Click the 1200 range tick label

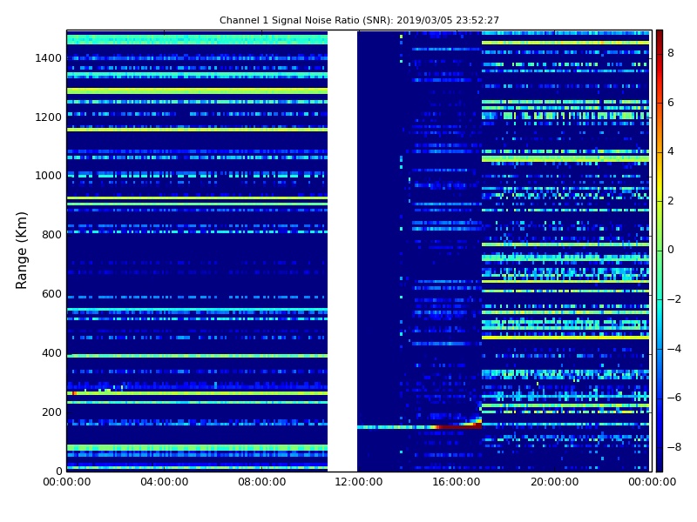pos(48,117)
